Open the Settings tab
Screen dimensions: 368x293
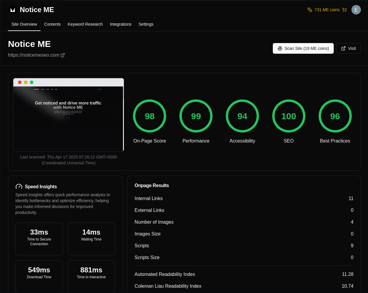click(x=146, y=24)
